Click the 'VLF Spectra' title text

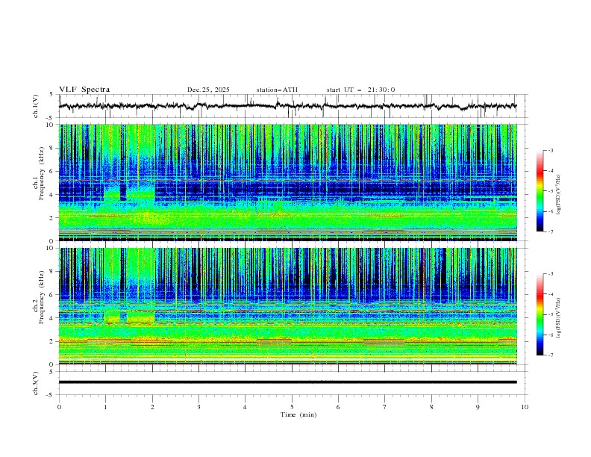coord(84,90)
